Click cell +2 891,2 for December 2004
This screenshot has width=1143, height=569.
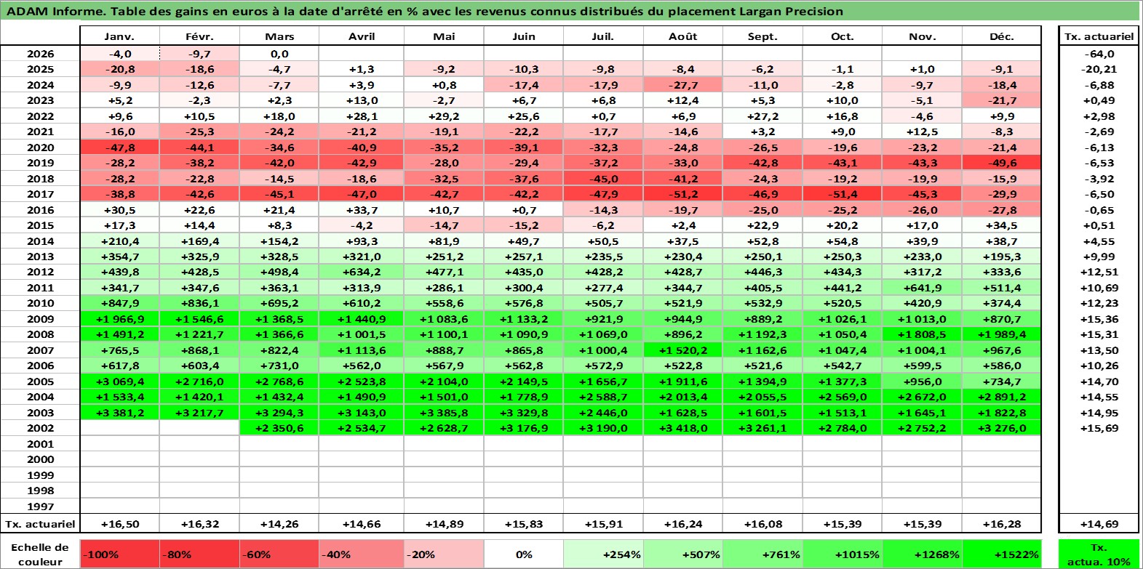click(1002, 397)
